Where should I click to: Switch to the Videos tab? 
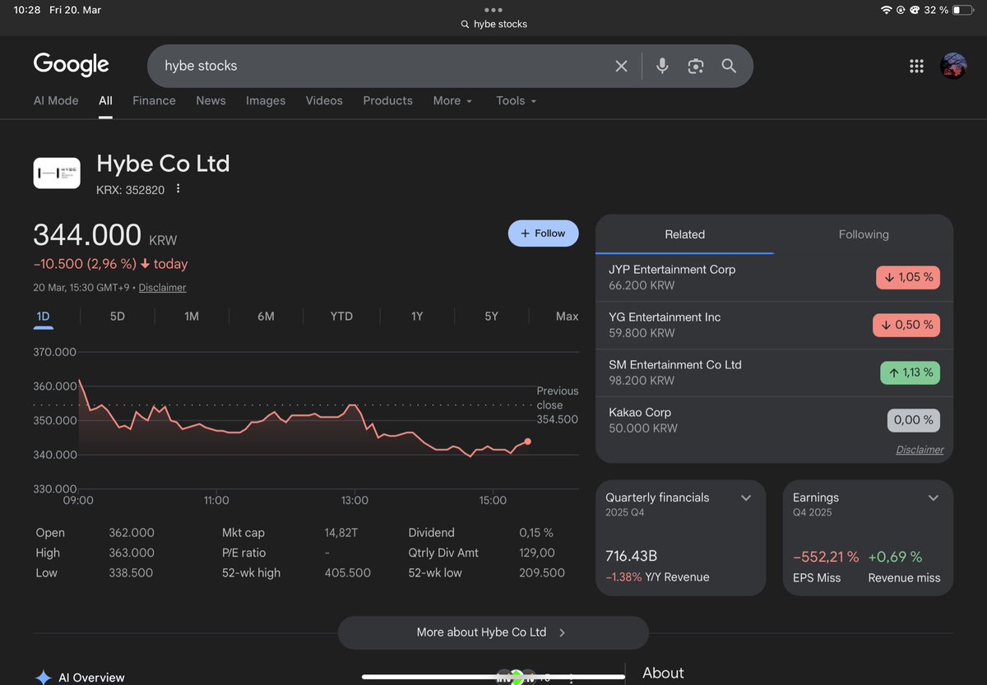coord(324,100)
